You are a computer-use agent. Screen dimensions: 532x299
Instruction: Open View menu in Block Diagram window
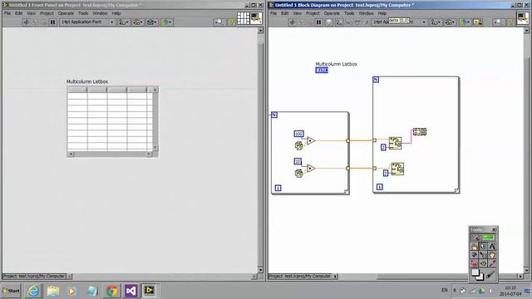(x=298, y=13)
